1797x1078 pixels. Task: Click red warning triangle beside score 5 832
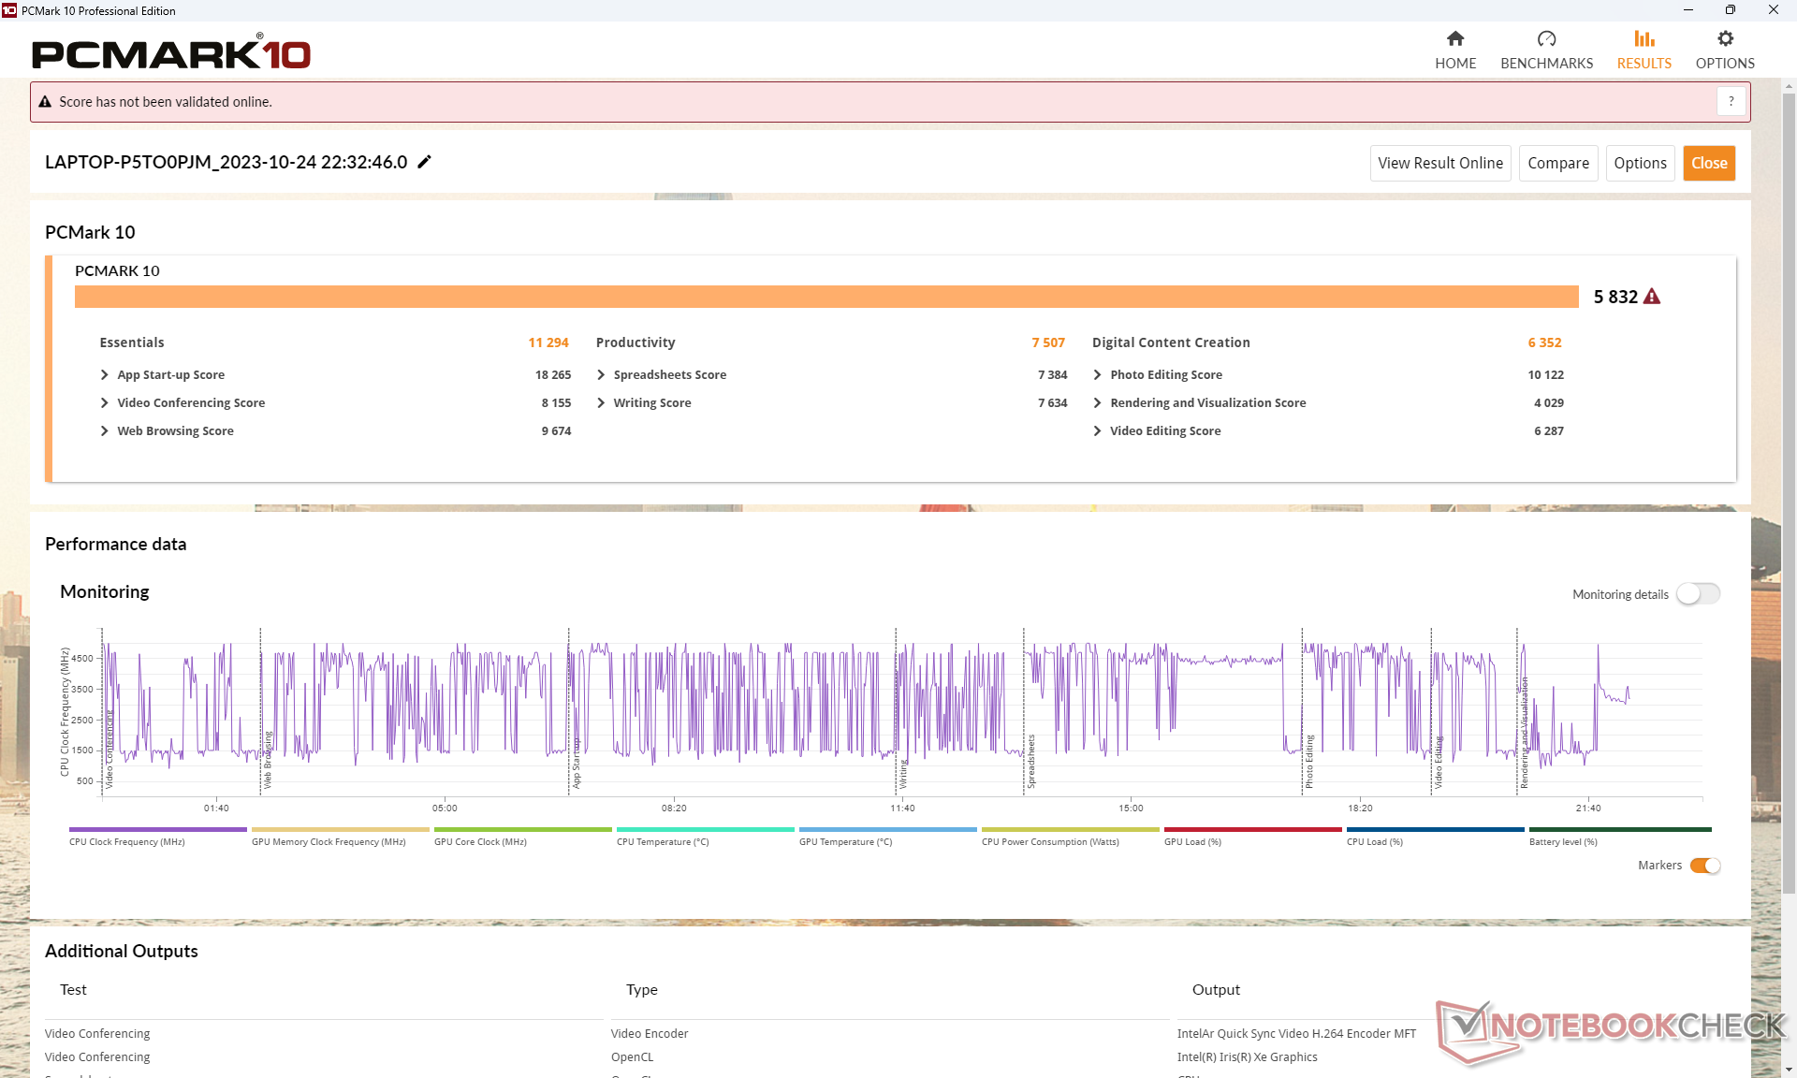pyautogui.click(x=1652, y=297)
